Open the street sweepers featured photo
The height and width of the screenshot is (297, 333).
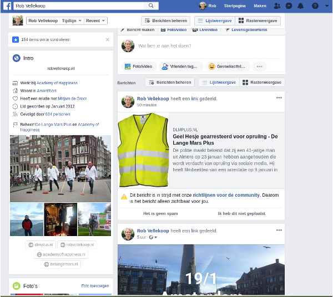(60, 169)
